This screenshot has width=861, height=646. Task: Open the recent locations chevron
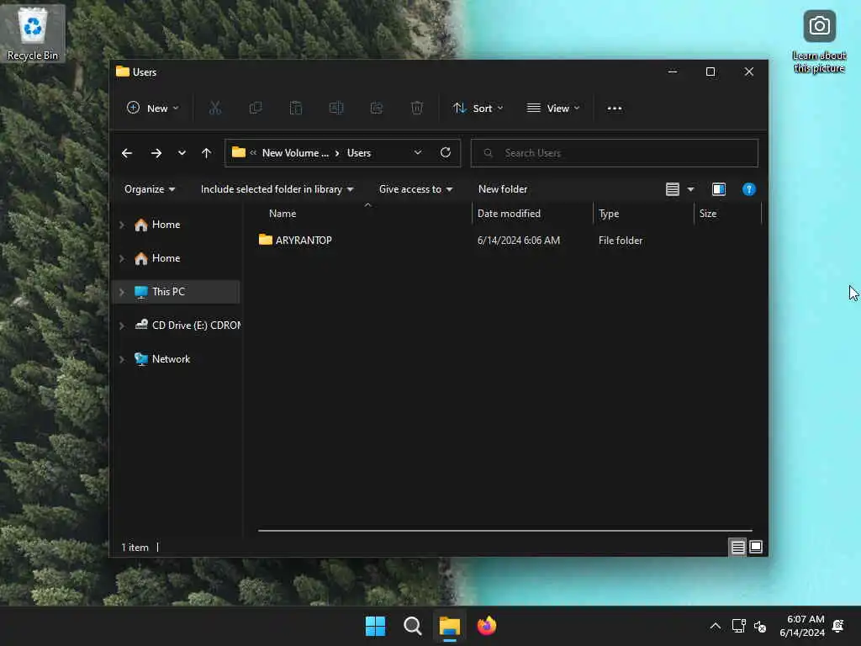(x=182, y=153)
